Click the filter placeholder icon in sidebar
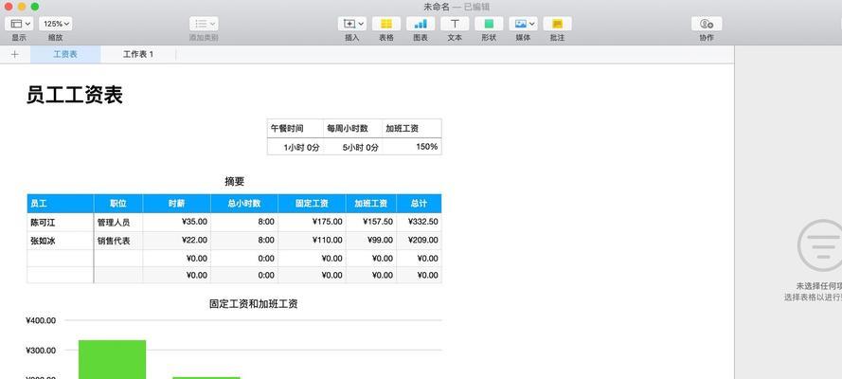 pos(820,245)
